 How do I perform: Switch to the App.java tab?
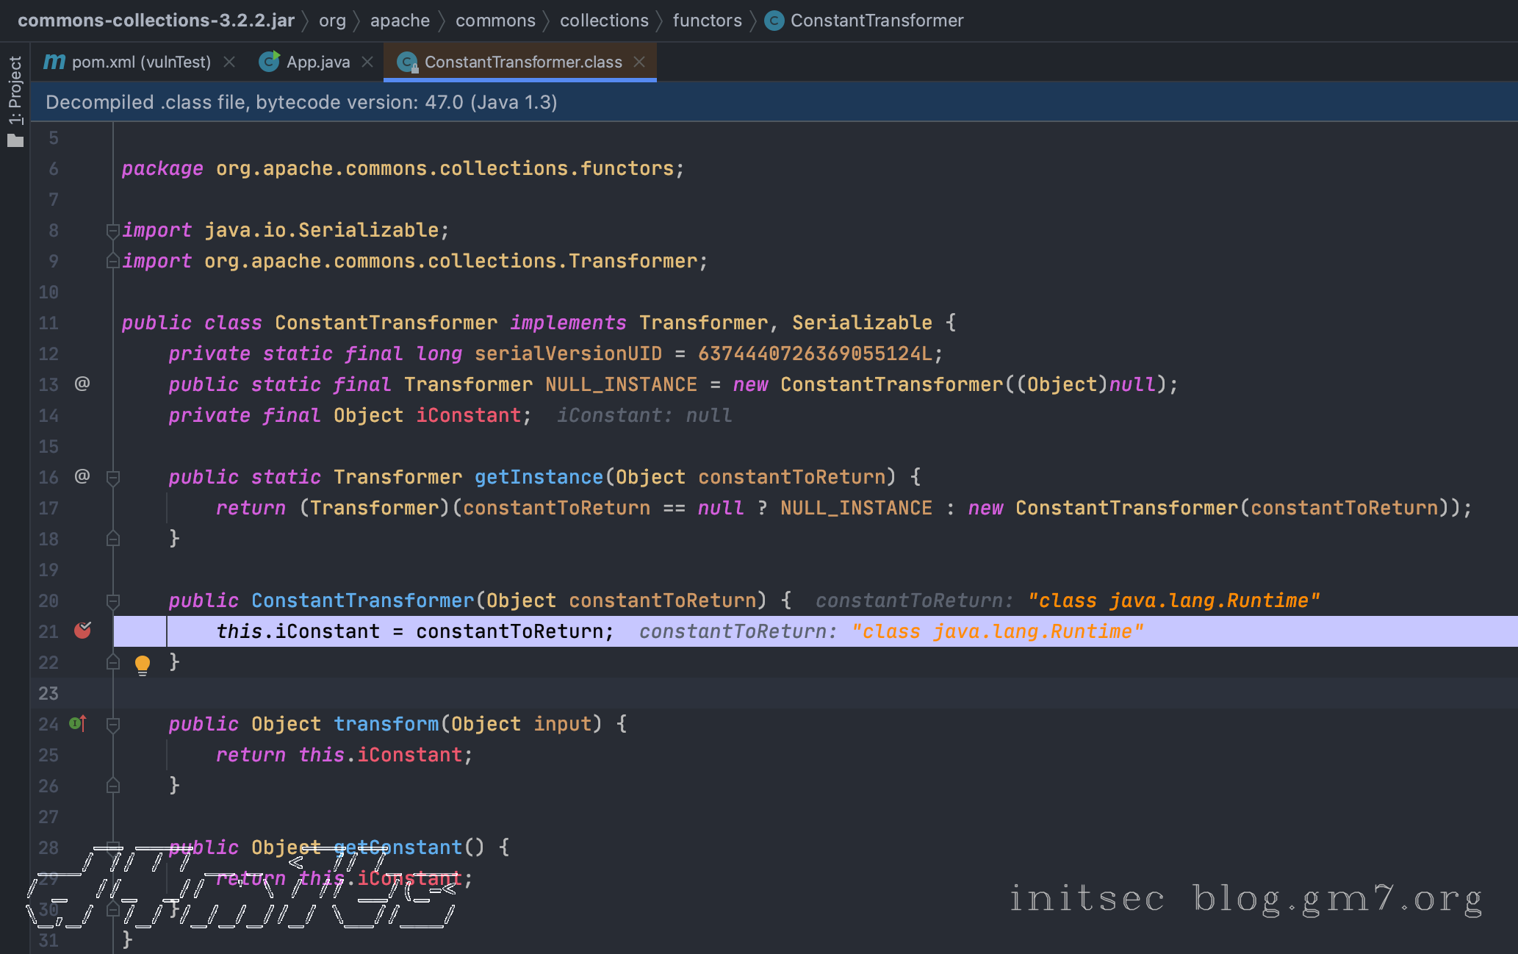click(x=317, y=62)
